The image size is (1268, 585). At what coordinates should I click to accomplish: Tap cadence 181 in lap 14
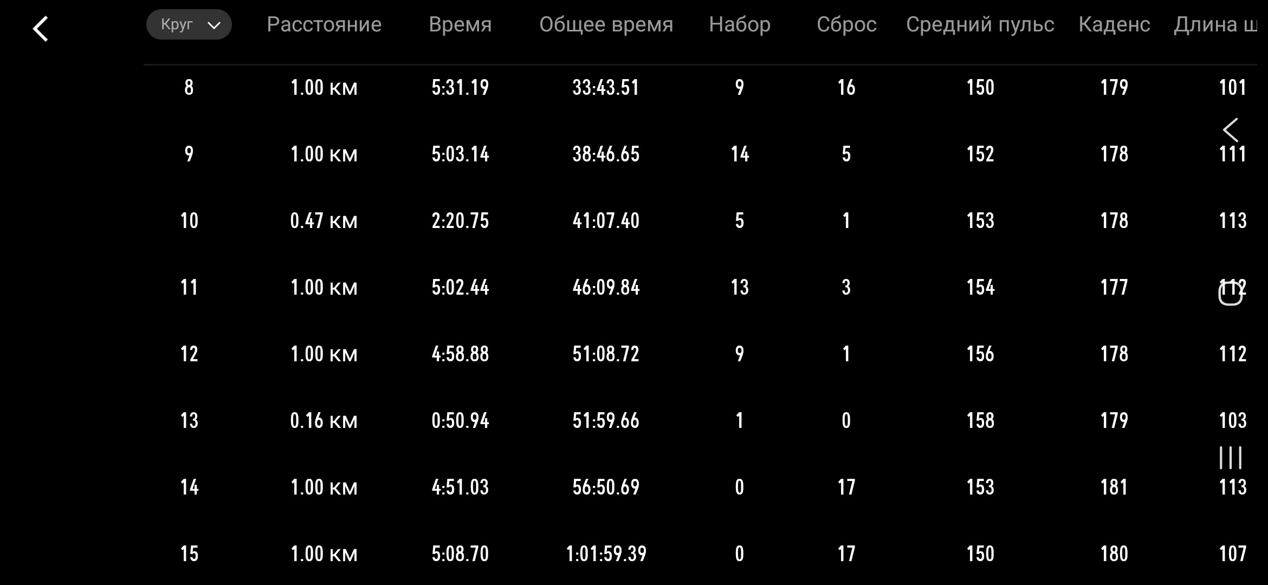1114,487
